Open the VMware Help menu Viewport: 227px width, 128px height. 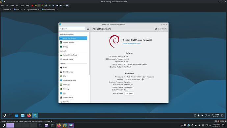(x=27, y=6)
